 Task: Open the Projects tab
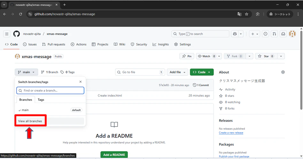(x=100, y=44)
